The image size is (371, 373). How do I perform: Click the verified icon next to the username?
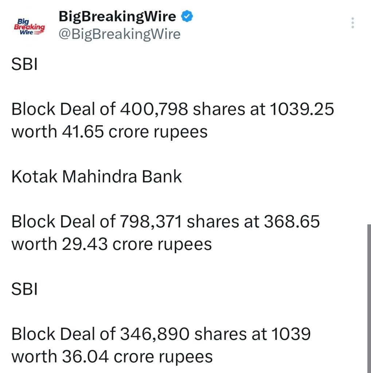click(x=187, y=16)
